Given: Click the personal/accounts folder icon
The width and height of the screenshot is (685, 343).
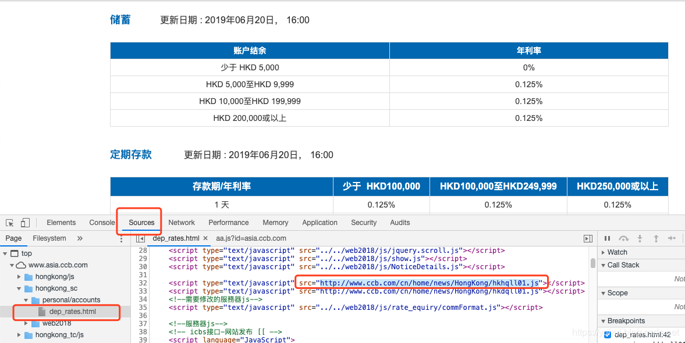Looking at the screenshot, I should coord(36,300).
